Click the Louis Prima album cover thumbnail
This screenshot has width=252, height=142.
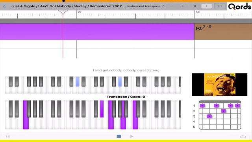point(220,84)
